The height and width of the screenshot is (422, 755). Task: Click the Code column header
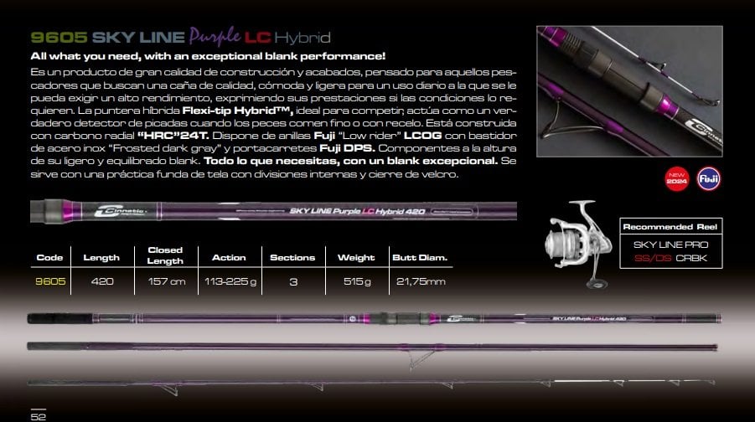click(49, 257)
